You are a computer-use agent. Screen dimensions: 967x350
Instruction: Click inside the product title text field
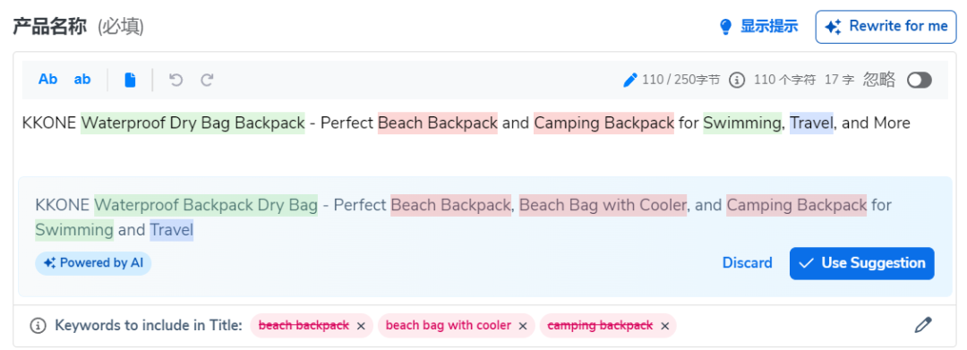484,139
